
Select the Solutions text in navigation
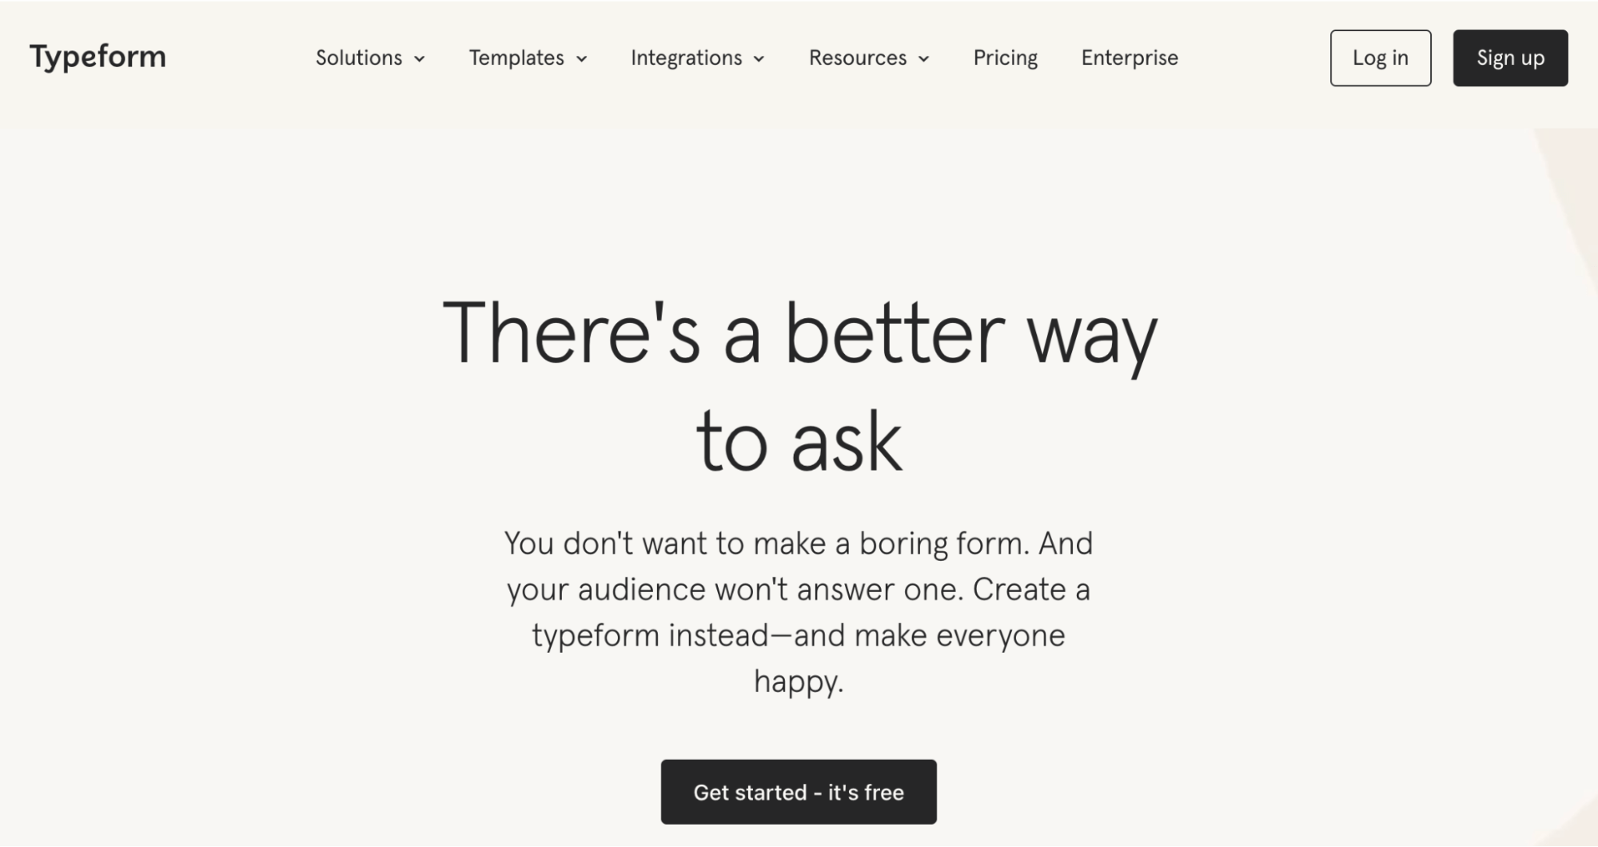(358, 58)
